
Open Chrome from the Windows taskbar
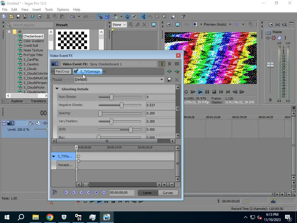point(50,217)
